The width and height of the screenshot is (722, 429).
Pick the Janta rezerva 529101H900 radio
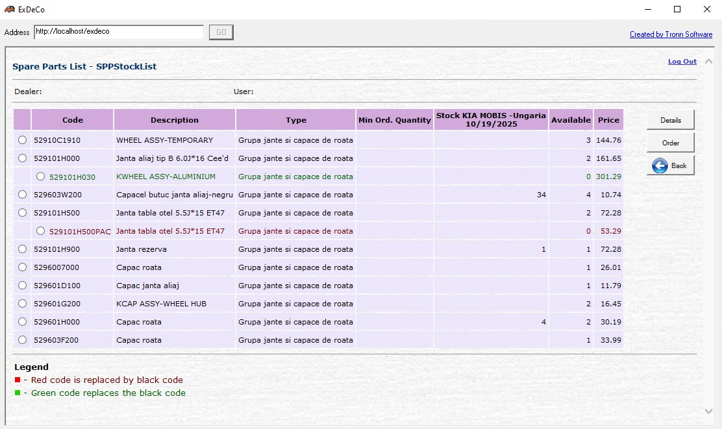(x=23, y=249)
